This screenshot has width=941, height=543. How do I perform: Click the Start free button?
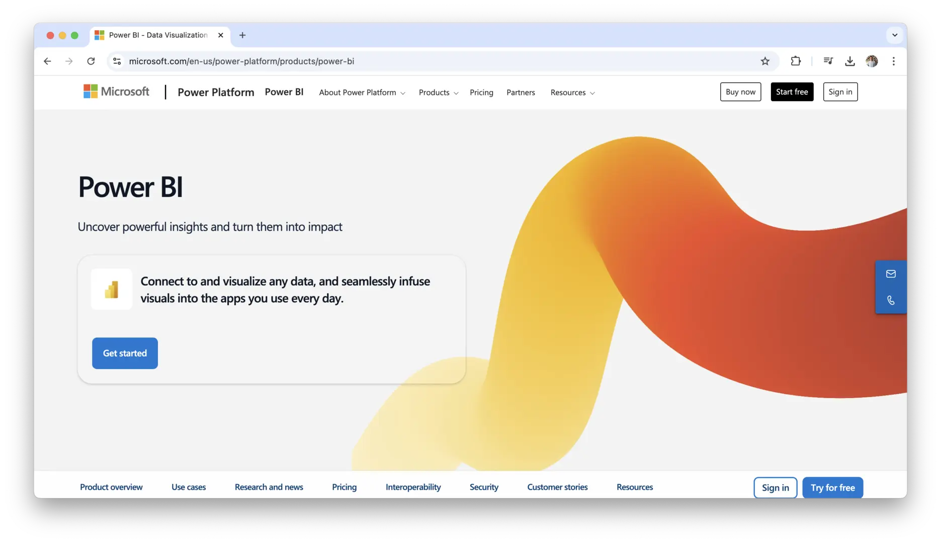click(792, 92)
